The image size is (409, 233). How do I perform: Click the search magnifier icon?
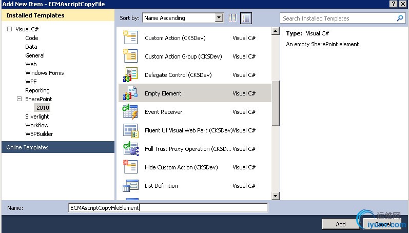(x=400, y=18)
